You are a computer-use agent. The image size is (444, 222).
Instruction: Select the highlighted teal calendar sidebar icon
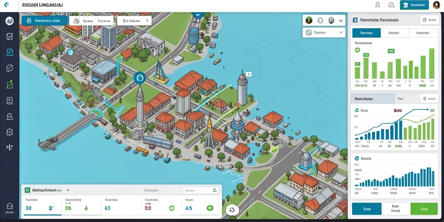(x=10, y=52)
